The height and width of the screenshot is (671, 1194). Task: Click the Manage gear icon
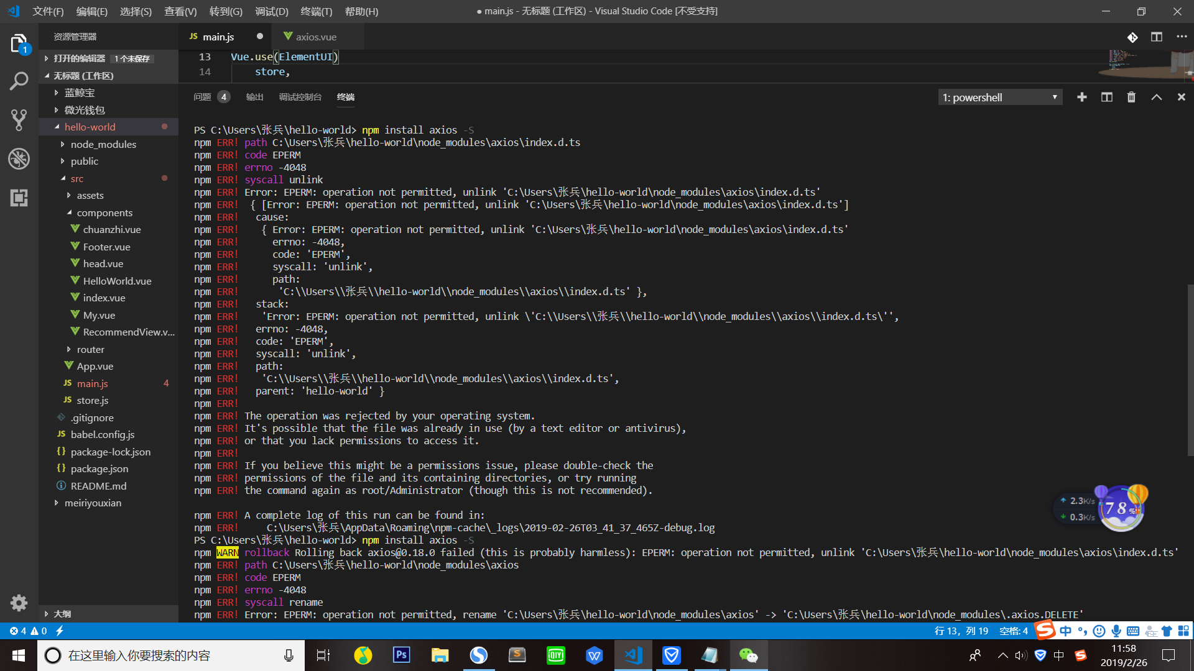click(x=19, y=602)
